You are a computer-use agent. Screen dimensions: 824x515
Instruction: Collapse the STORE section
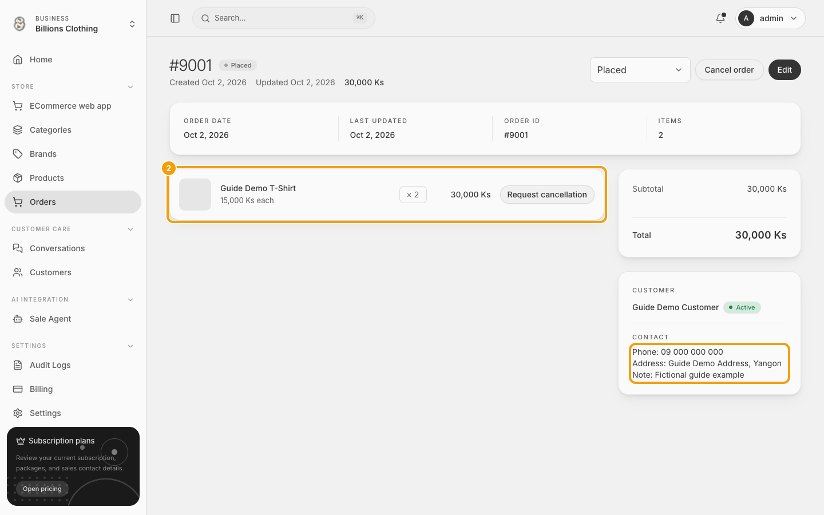click(130, 87)
